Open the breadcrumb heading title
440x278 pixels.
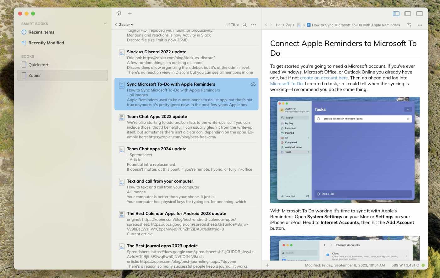click(356, 25)
